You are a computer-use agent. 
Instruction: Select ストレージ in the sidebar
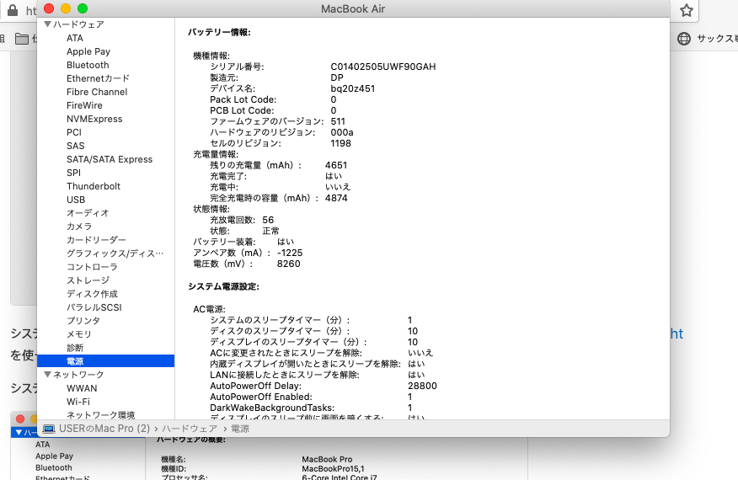click(x=88, y=280)
